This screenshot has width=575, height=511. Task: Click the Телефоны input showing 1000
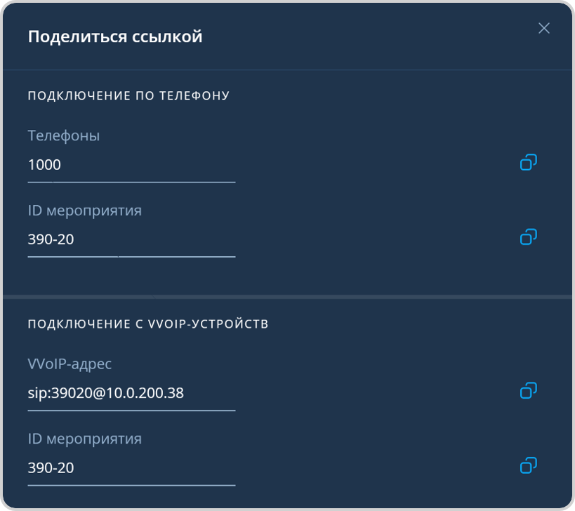[x=131, y=165]
